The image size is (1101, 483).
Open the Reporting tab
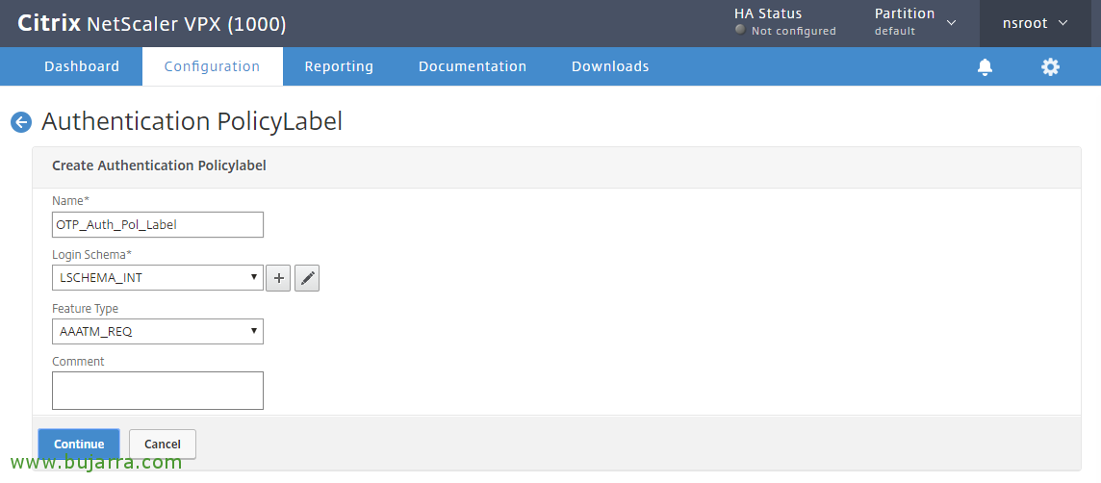point(339,66)
